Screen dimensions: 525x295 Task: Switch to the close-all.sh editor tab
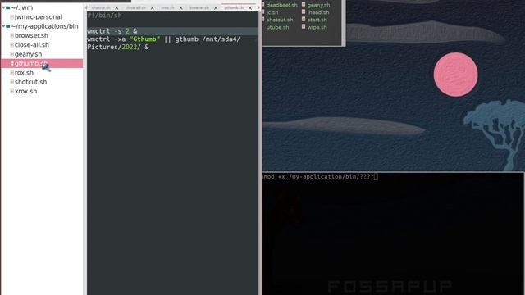(x=135, y=7)
